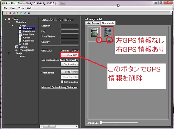Click the Camera icon in tree
This screenshot has width=174, height=129.
[16, 47]
